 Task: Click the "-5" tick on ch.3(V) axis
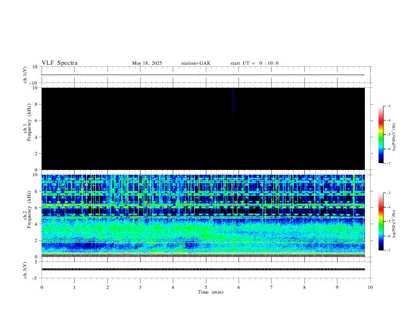pyautogui.click(x=36, y=278)
